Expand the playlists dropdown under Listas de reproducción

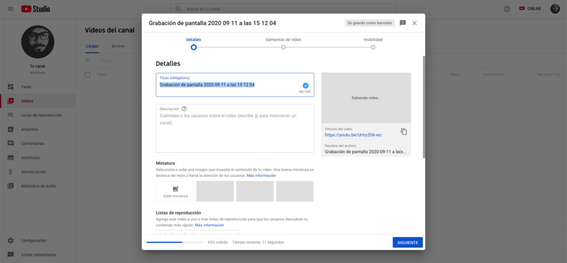(197, 233)
